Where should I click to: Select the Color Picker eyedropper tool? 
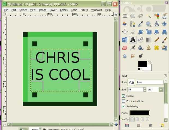click(141, 24)
